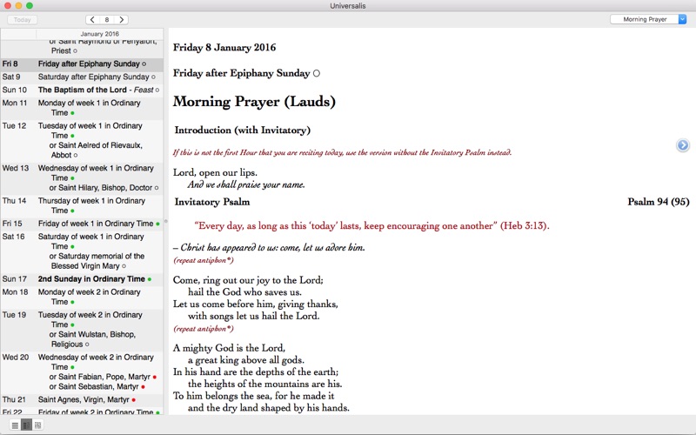Go to the previous day arrow
Viewport: 696px width, 435px height.
[x=92, y=19]
